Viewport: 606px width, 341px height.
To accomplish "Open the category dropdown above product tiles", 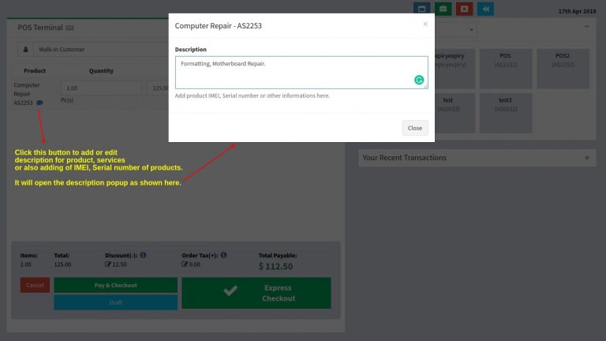I will [458, 30].
